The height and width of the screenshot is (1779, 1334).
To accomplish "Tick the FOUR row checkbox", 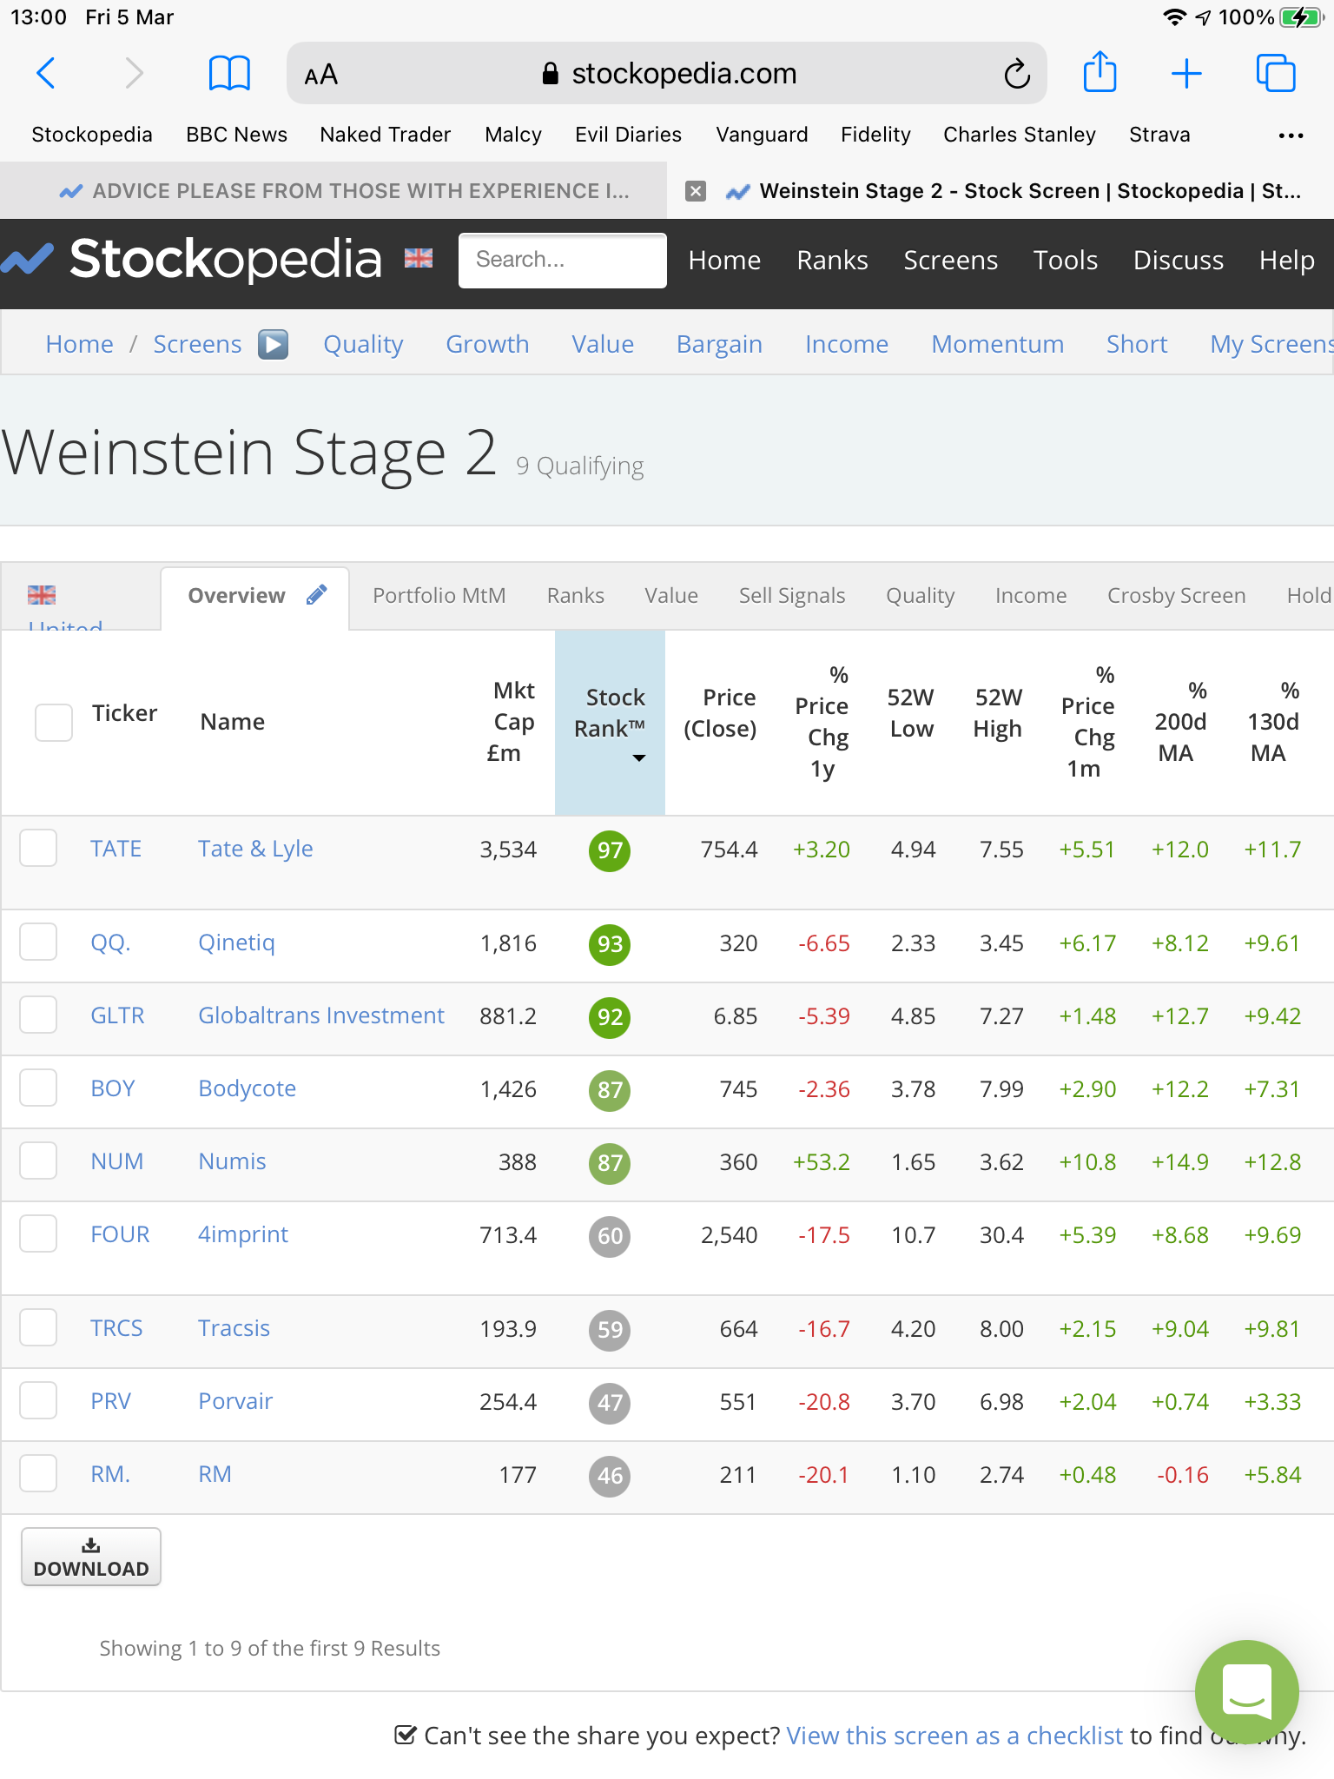I will (x=38, y=1233).
